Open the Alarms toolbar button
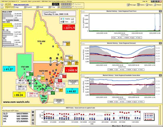The image size is (163, 127). (149, 5)
